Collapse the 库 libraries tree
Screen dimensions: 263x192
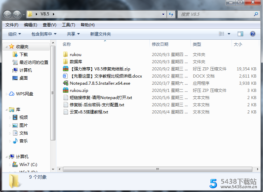pyautogui.click(x=6, y=110)
